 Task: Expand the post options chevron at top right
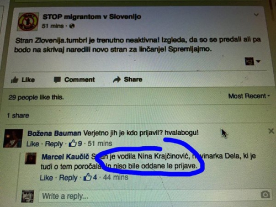click(256, 15)
